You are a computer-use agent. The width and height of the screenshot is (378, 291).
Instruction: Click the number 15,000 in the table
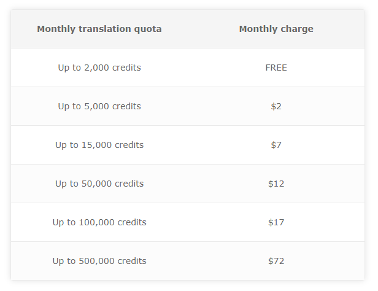point(97,145)
